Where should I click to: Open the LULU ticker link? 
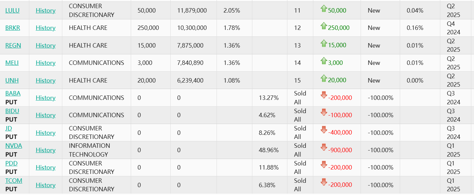12,11
